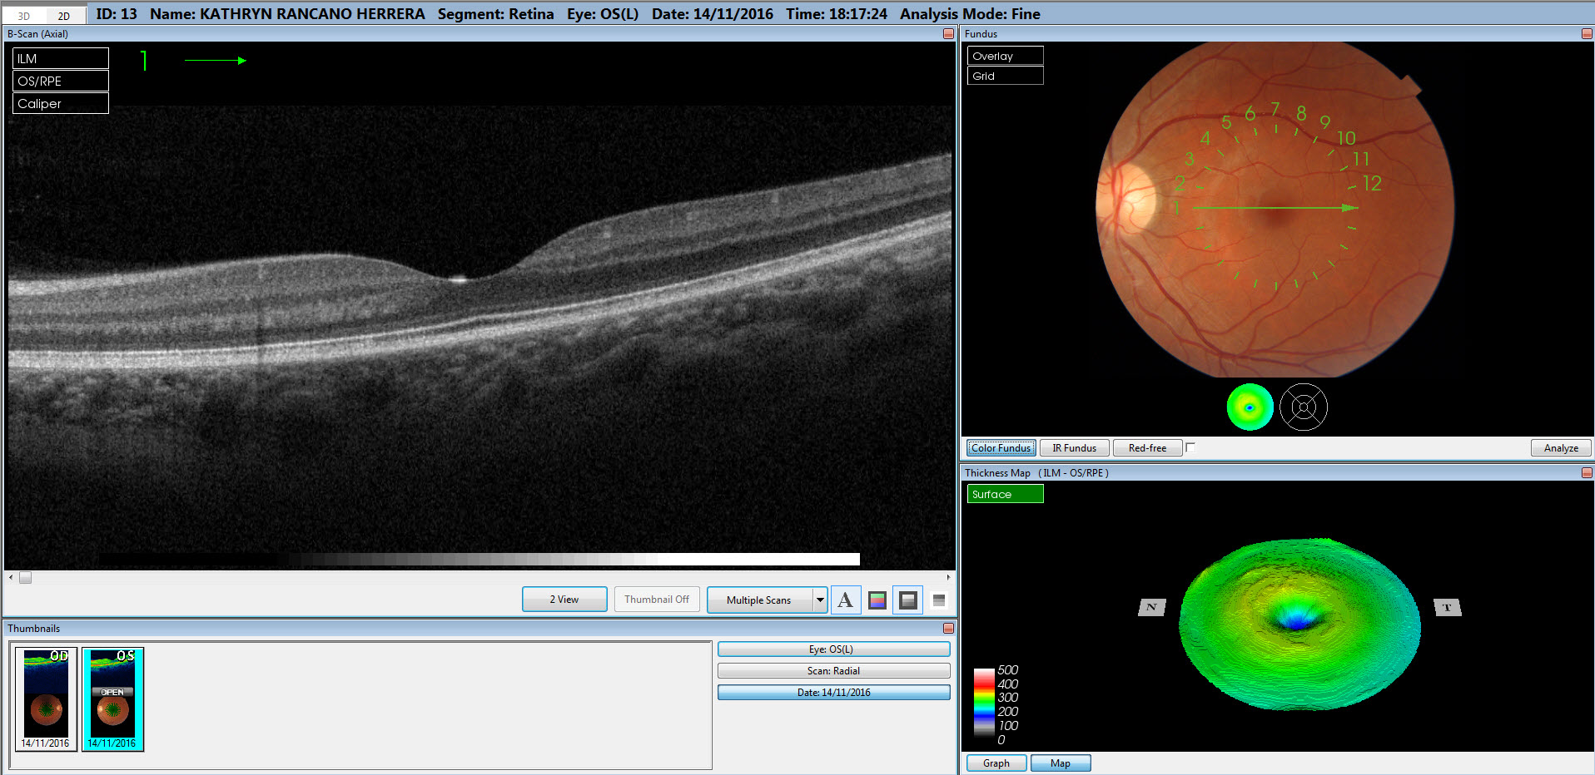
Task: Click the circular thickness color map icon
Action: (1250, 407)
